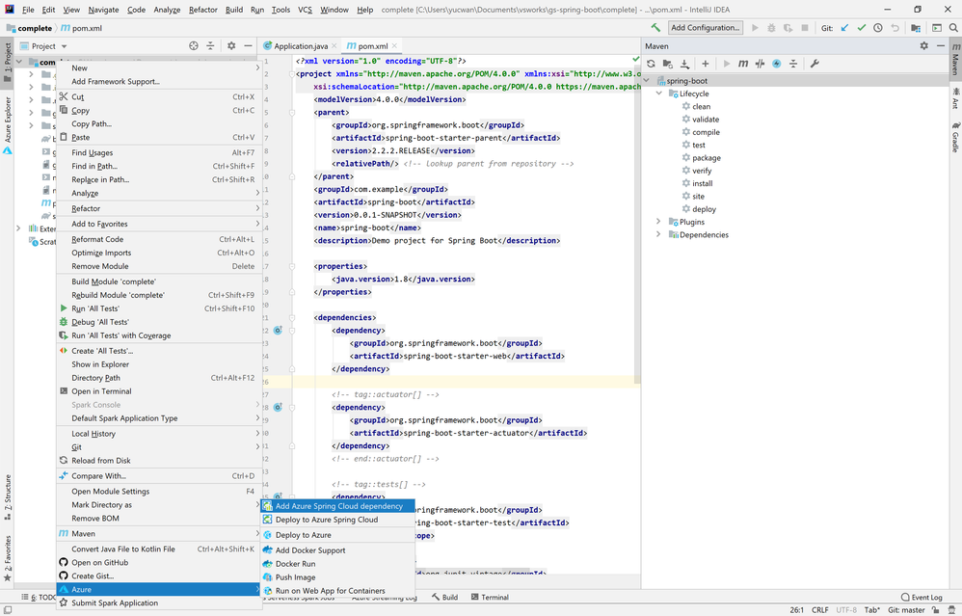Open Terminal tool window button
Viewport: 962px width, 616px height.
coord(490,597)
